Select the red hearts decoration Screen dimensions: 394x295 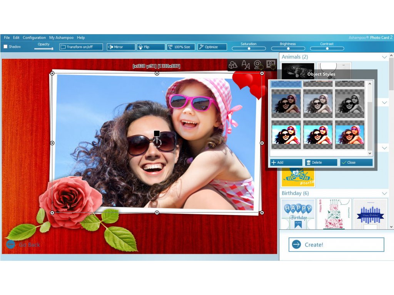(x=249, y=85)
